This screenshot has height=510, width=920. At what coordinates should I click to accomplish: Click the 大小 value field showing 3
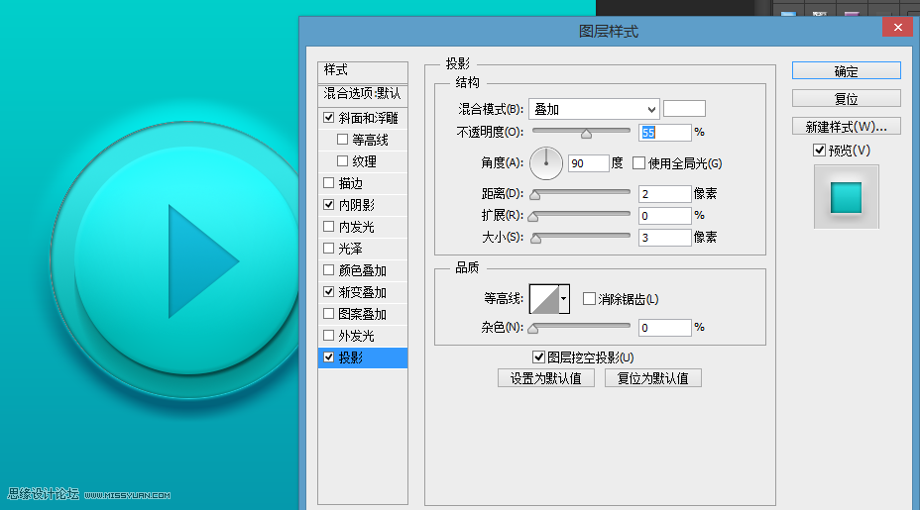[665, 238]
